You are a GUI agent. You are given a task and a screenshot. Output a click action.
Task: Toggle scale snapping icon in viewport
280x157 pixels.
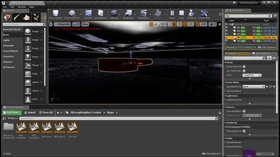tap(197, 24)
